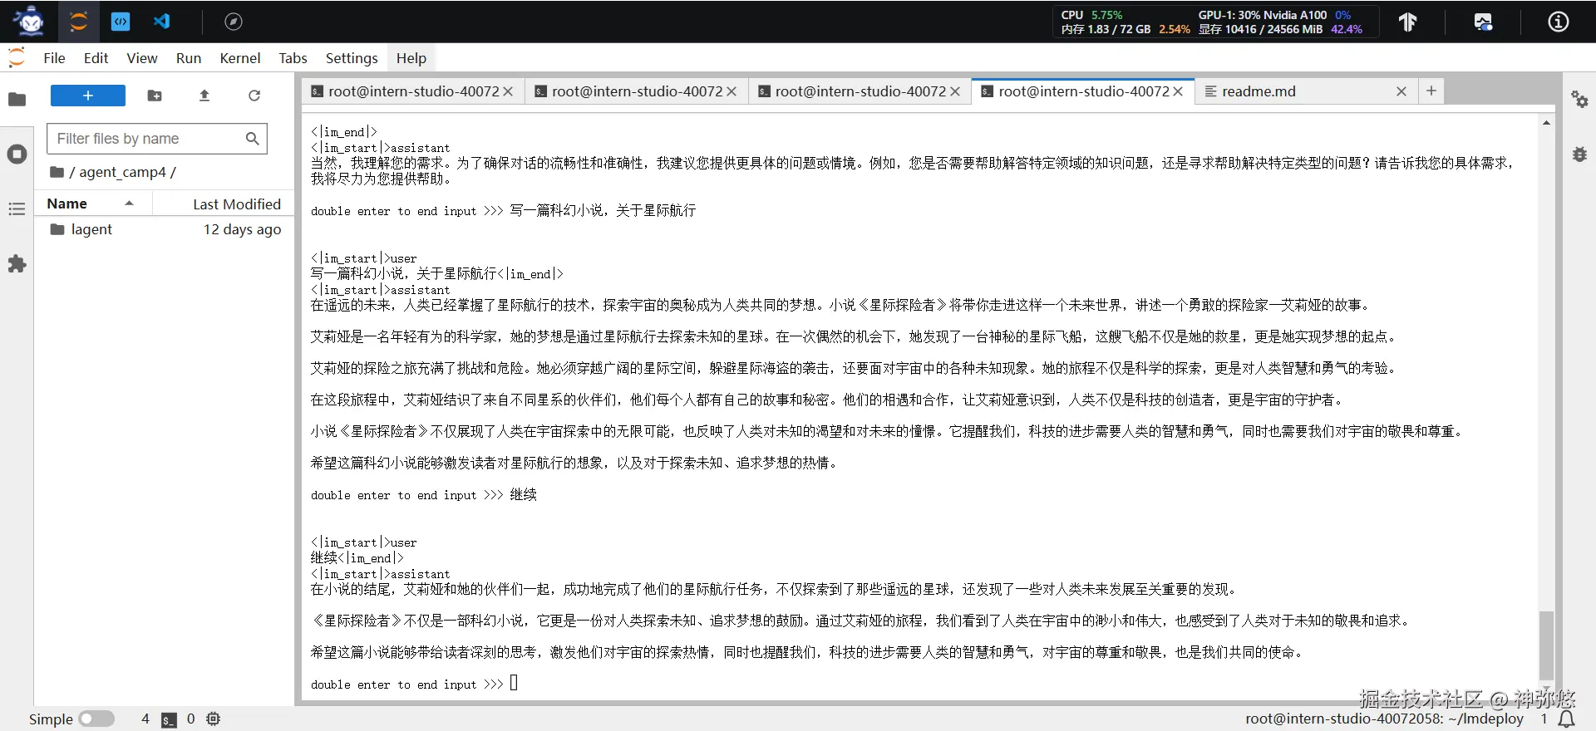This screenshot has height=731, width=1596.
Task: Open the Tabs menu
Action: (x=293, y=58)
